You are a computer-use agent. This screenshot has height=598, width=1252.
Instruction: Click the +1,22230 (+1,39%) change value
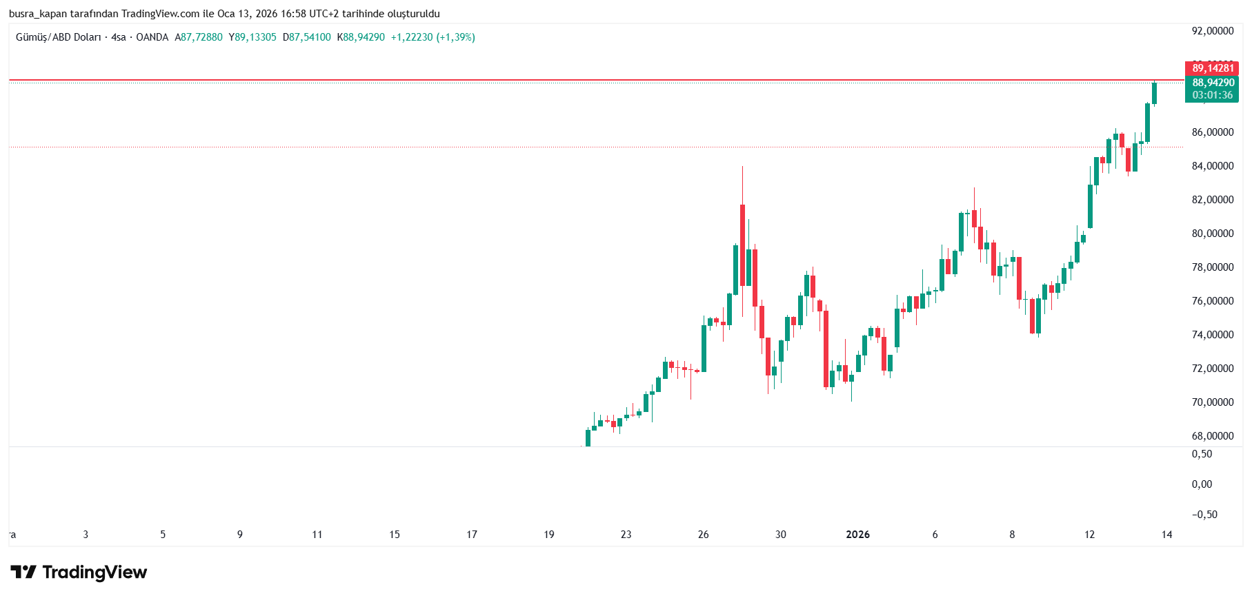click(433, 37)
